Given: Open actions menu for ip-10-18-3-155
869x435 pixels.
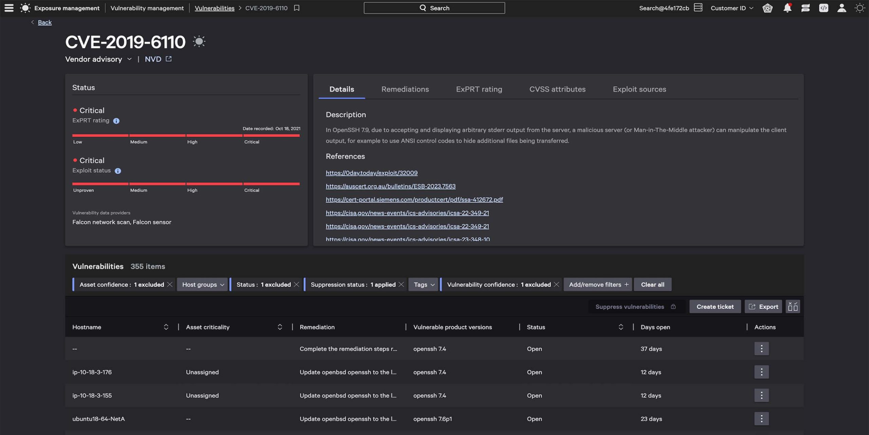Looking at the screenshot, I should click(761, 395).
